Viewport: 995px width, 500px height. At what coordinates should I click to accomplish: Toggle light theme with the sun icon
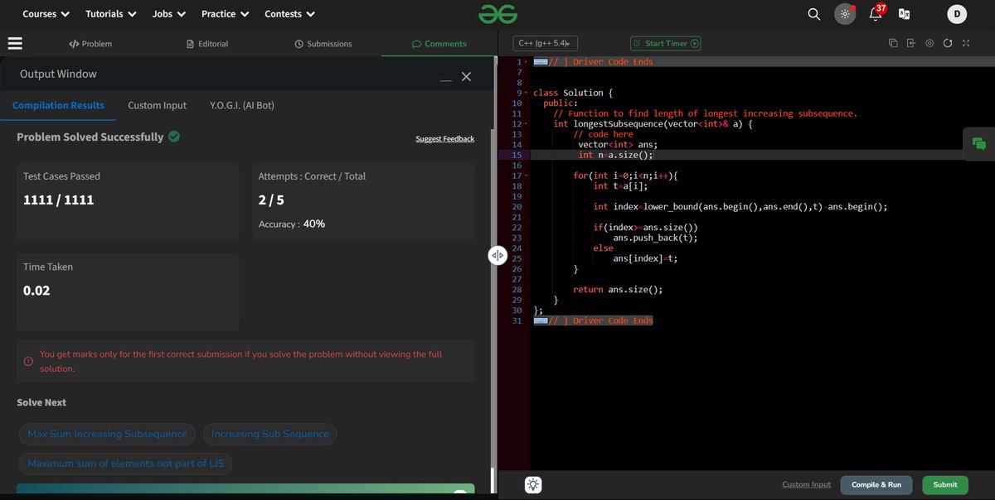point(845,13)
